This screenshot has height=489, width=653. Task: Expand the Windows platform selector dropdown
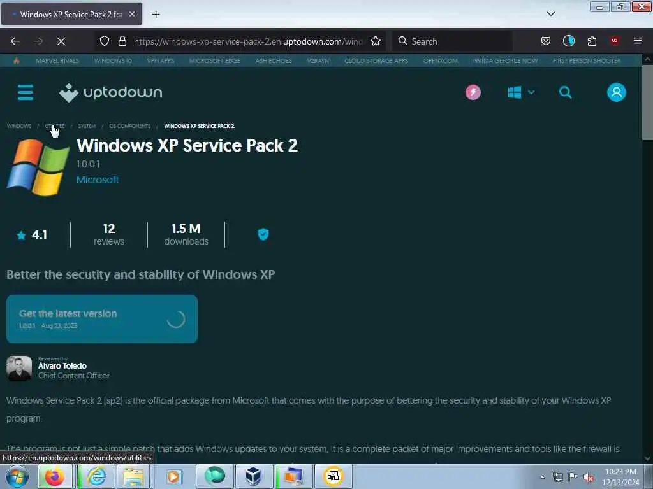tap(520, 92)
